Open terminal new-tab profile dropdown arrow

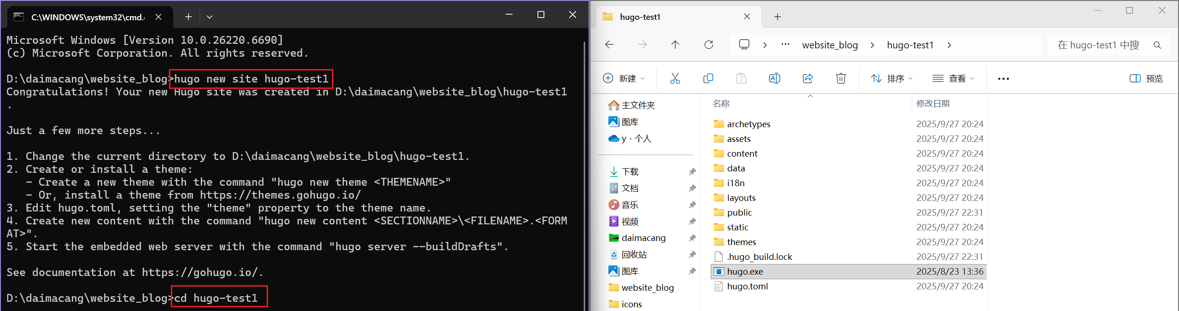pos(210,17)
